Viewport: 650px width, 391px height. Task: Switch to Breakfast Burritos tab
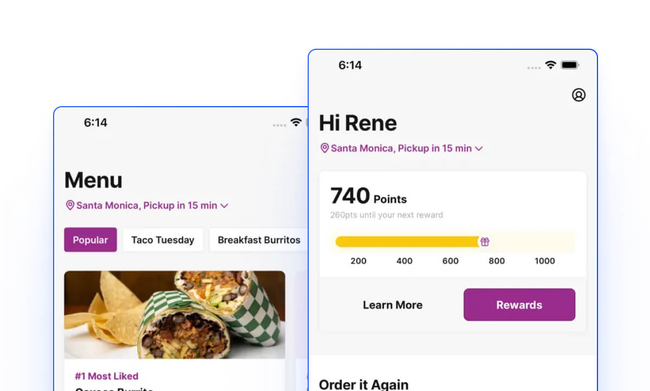point(259,240)
